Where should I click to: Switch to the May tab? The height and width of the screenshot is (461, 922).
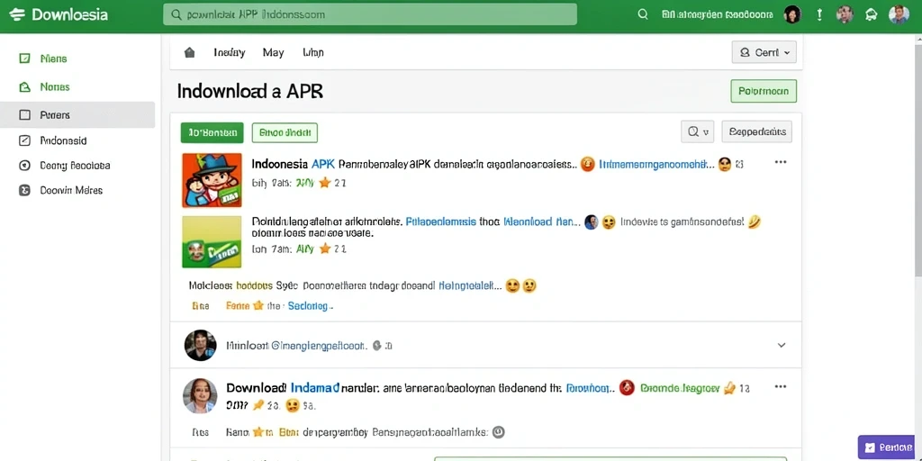pyautogui.click(x=273, y=52)
